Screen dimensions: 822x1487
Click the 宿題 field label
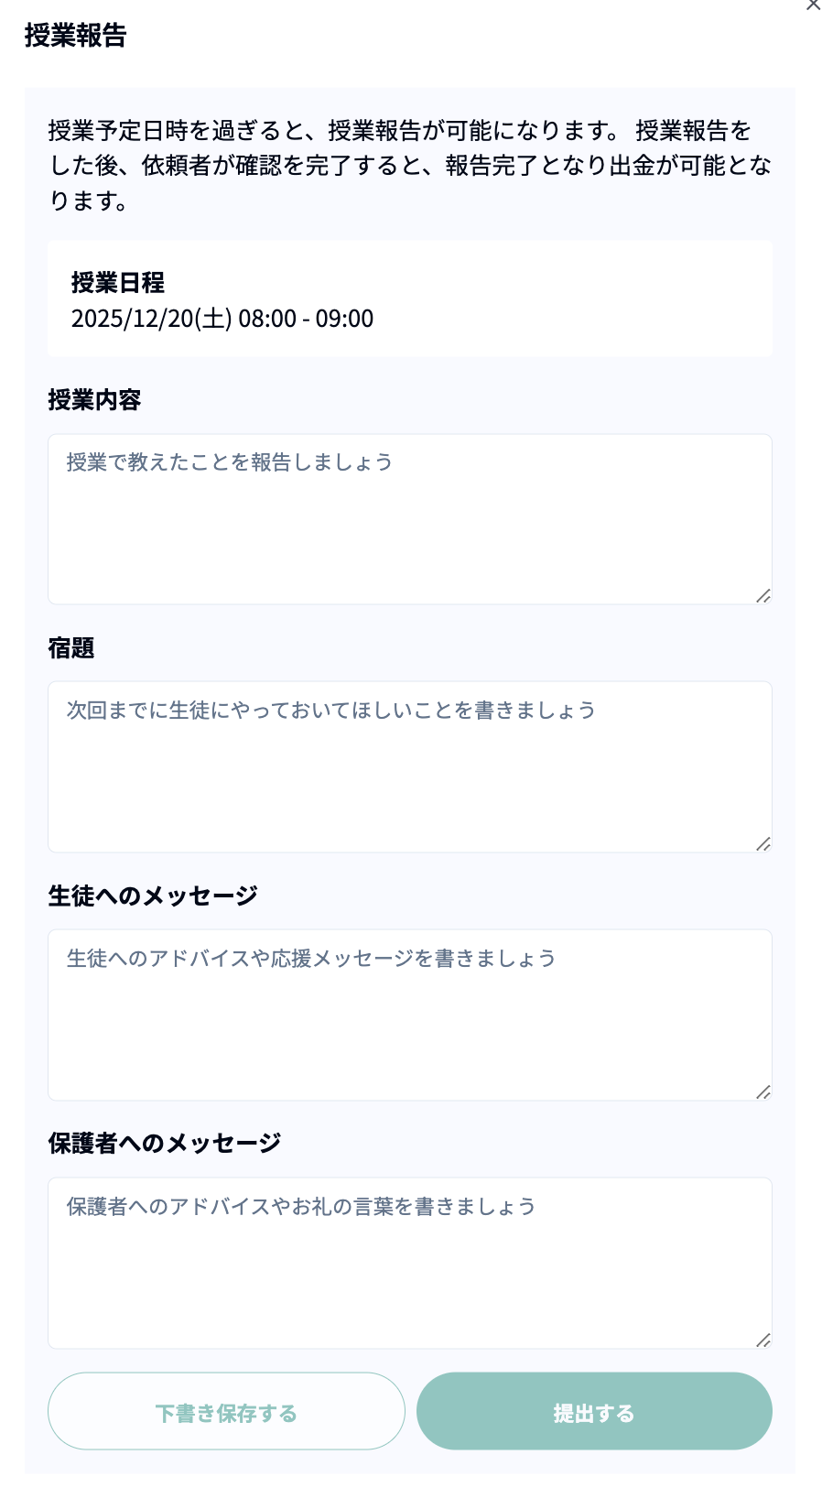pyautogui.click(x=71, y=648)
